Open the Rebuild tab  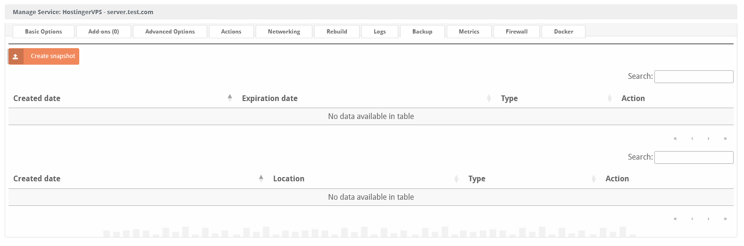pos(337,32)
